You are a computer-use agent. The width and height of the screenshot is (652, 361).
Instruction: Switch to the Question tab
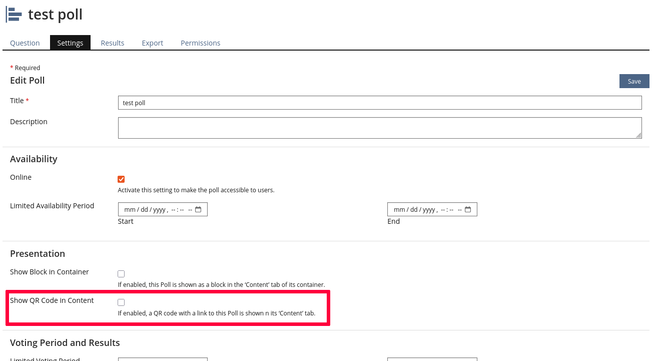(x=25, y=43)
